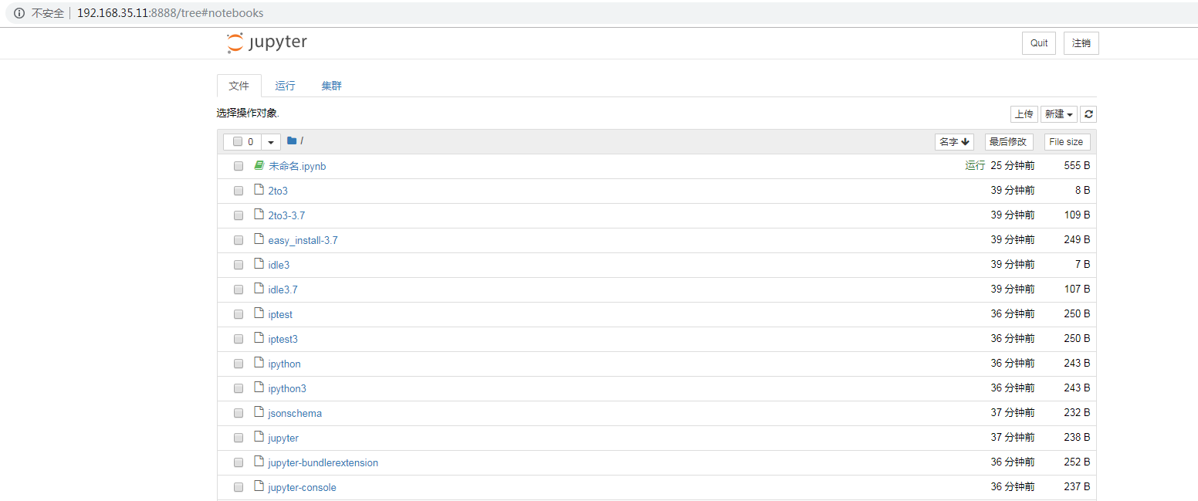Check the checkbox next to idle3
This screenshot has height=501, width=1198.
click(239, 264)
